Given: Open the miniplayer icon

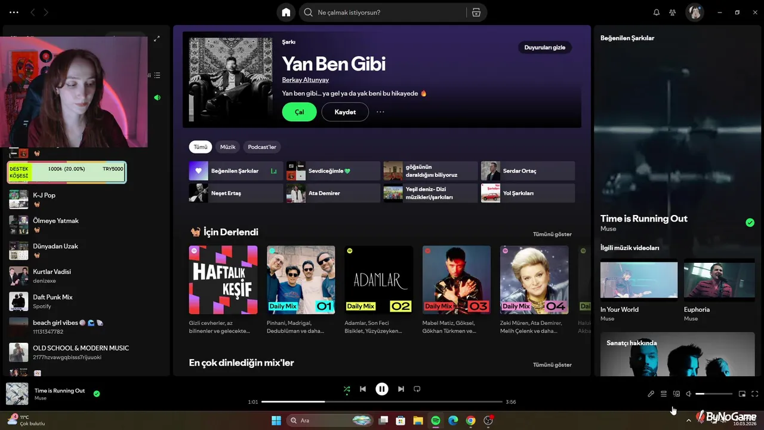Looking at the screenshot, I should point(742,394).
